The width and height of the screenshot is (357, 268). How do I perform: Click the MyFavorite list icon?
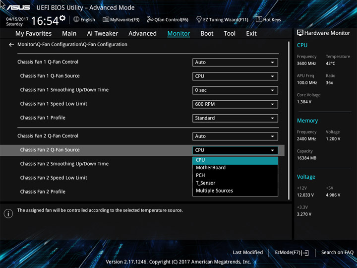tap(106, 19)
